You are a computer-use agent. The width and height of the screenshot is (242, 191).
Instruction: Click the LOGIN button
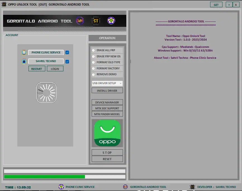click(x=55, y=69)
